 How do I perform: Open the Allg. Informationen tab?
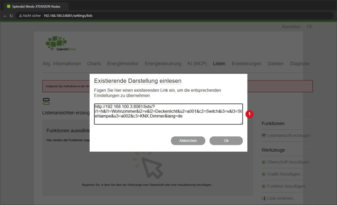click(x=62, y=63)
